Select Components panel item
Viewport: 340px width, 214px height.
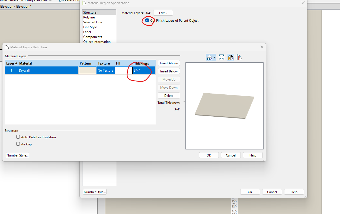pos(99,37)
